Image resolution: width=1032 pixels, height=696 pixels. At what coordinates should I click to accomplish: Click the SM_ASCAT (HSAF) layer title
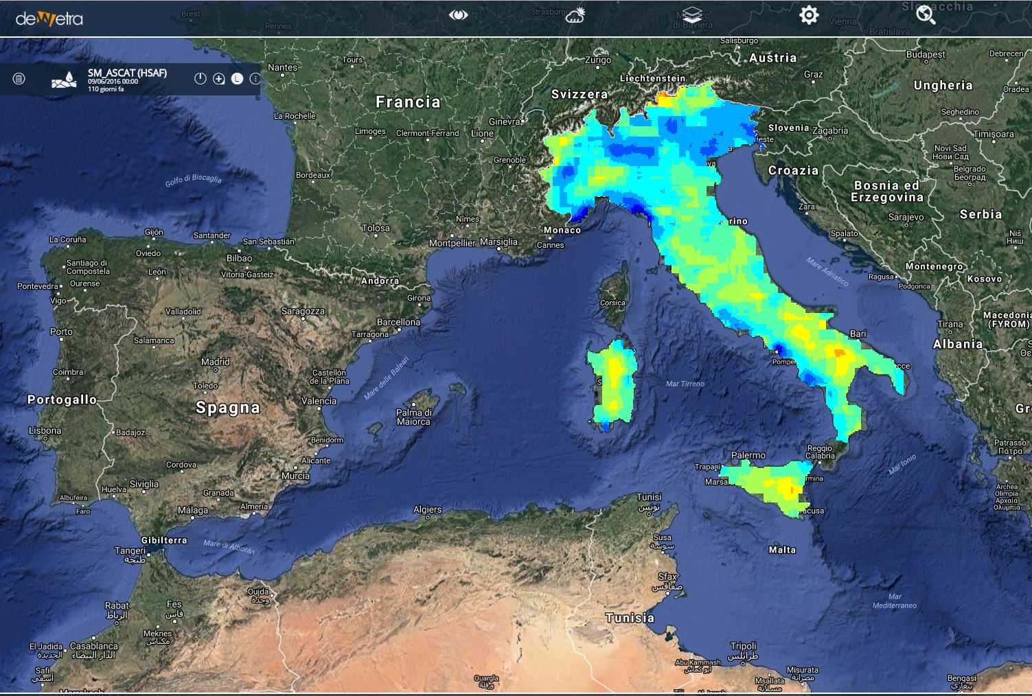tap(127, 73)
